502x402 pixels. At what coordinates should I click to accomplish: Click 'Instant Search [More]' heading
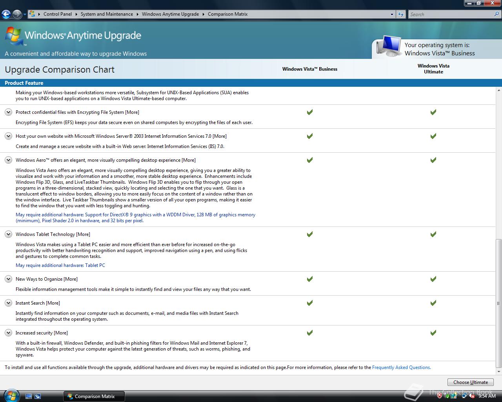click(38, 303)
